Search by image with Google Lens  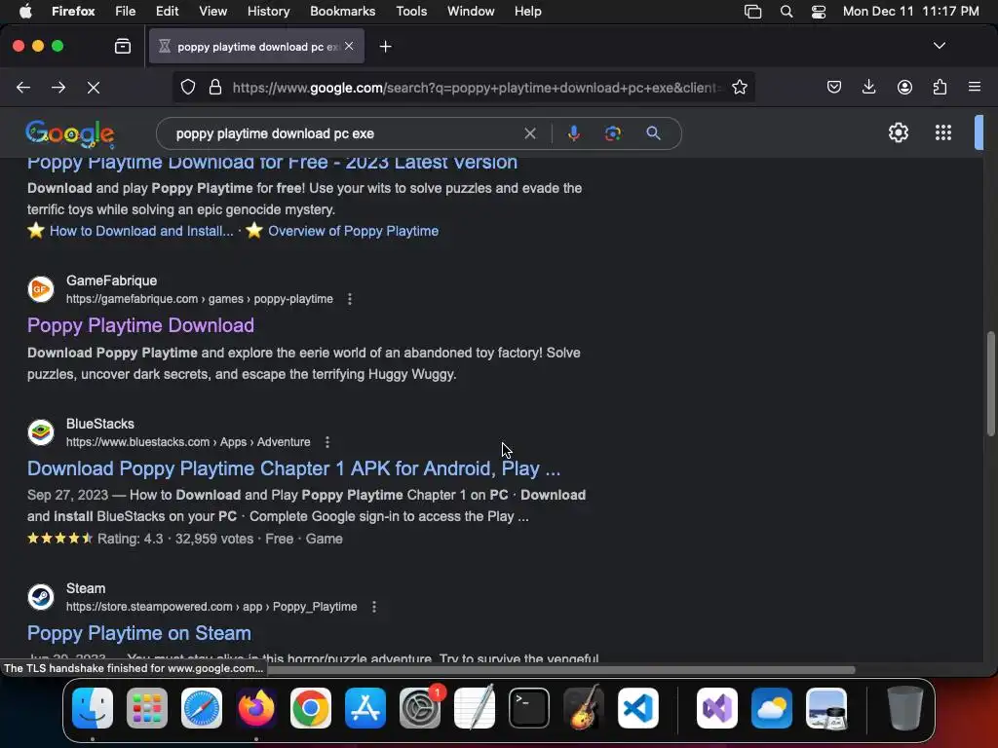click(612, 133)
